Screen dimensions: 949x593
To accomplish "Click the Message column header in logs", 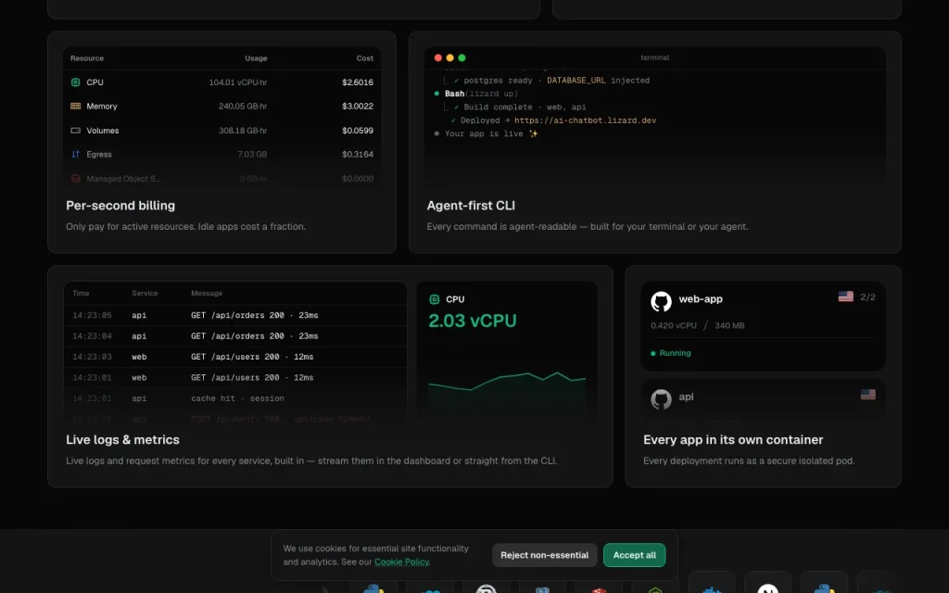I will click(207, 293).
